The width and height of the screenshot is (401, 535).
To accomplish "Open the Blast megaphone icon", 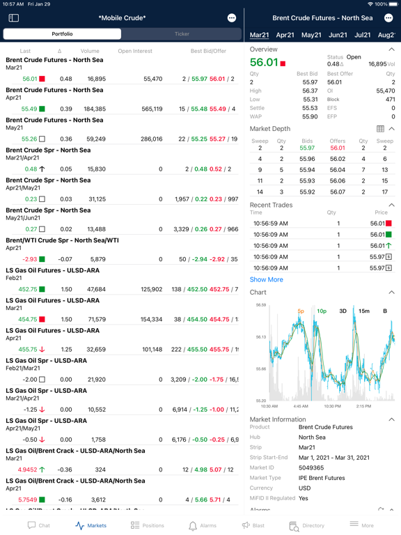I will tap(246, 525).
